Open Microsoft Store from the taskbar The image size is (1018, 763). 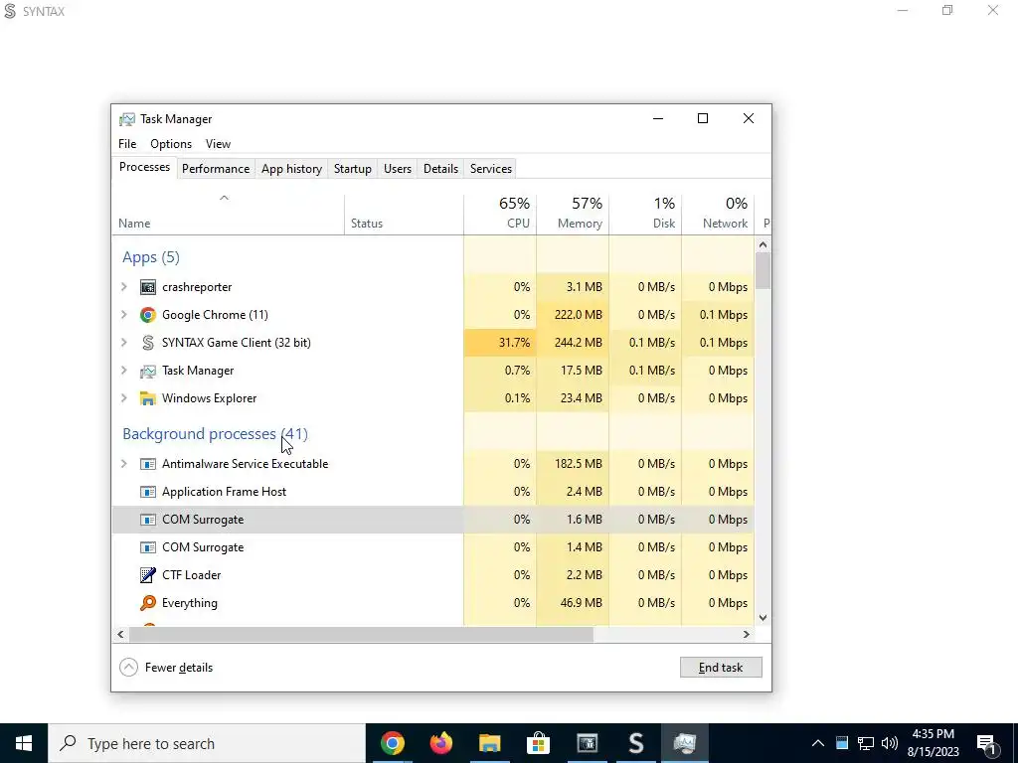538,743
